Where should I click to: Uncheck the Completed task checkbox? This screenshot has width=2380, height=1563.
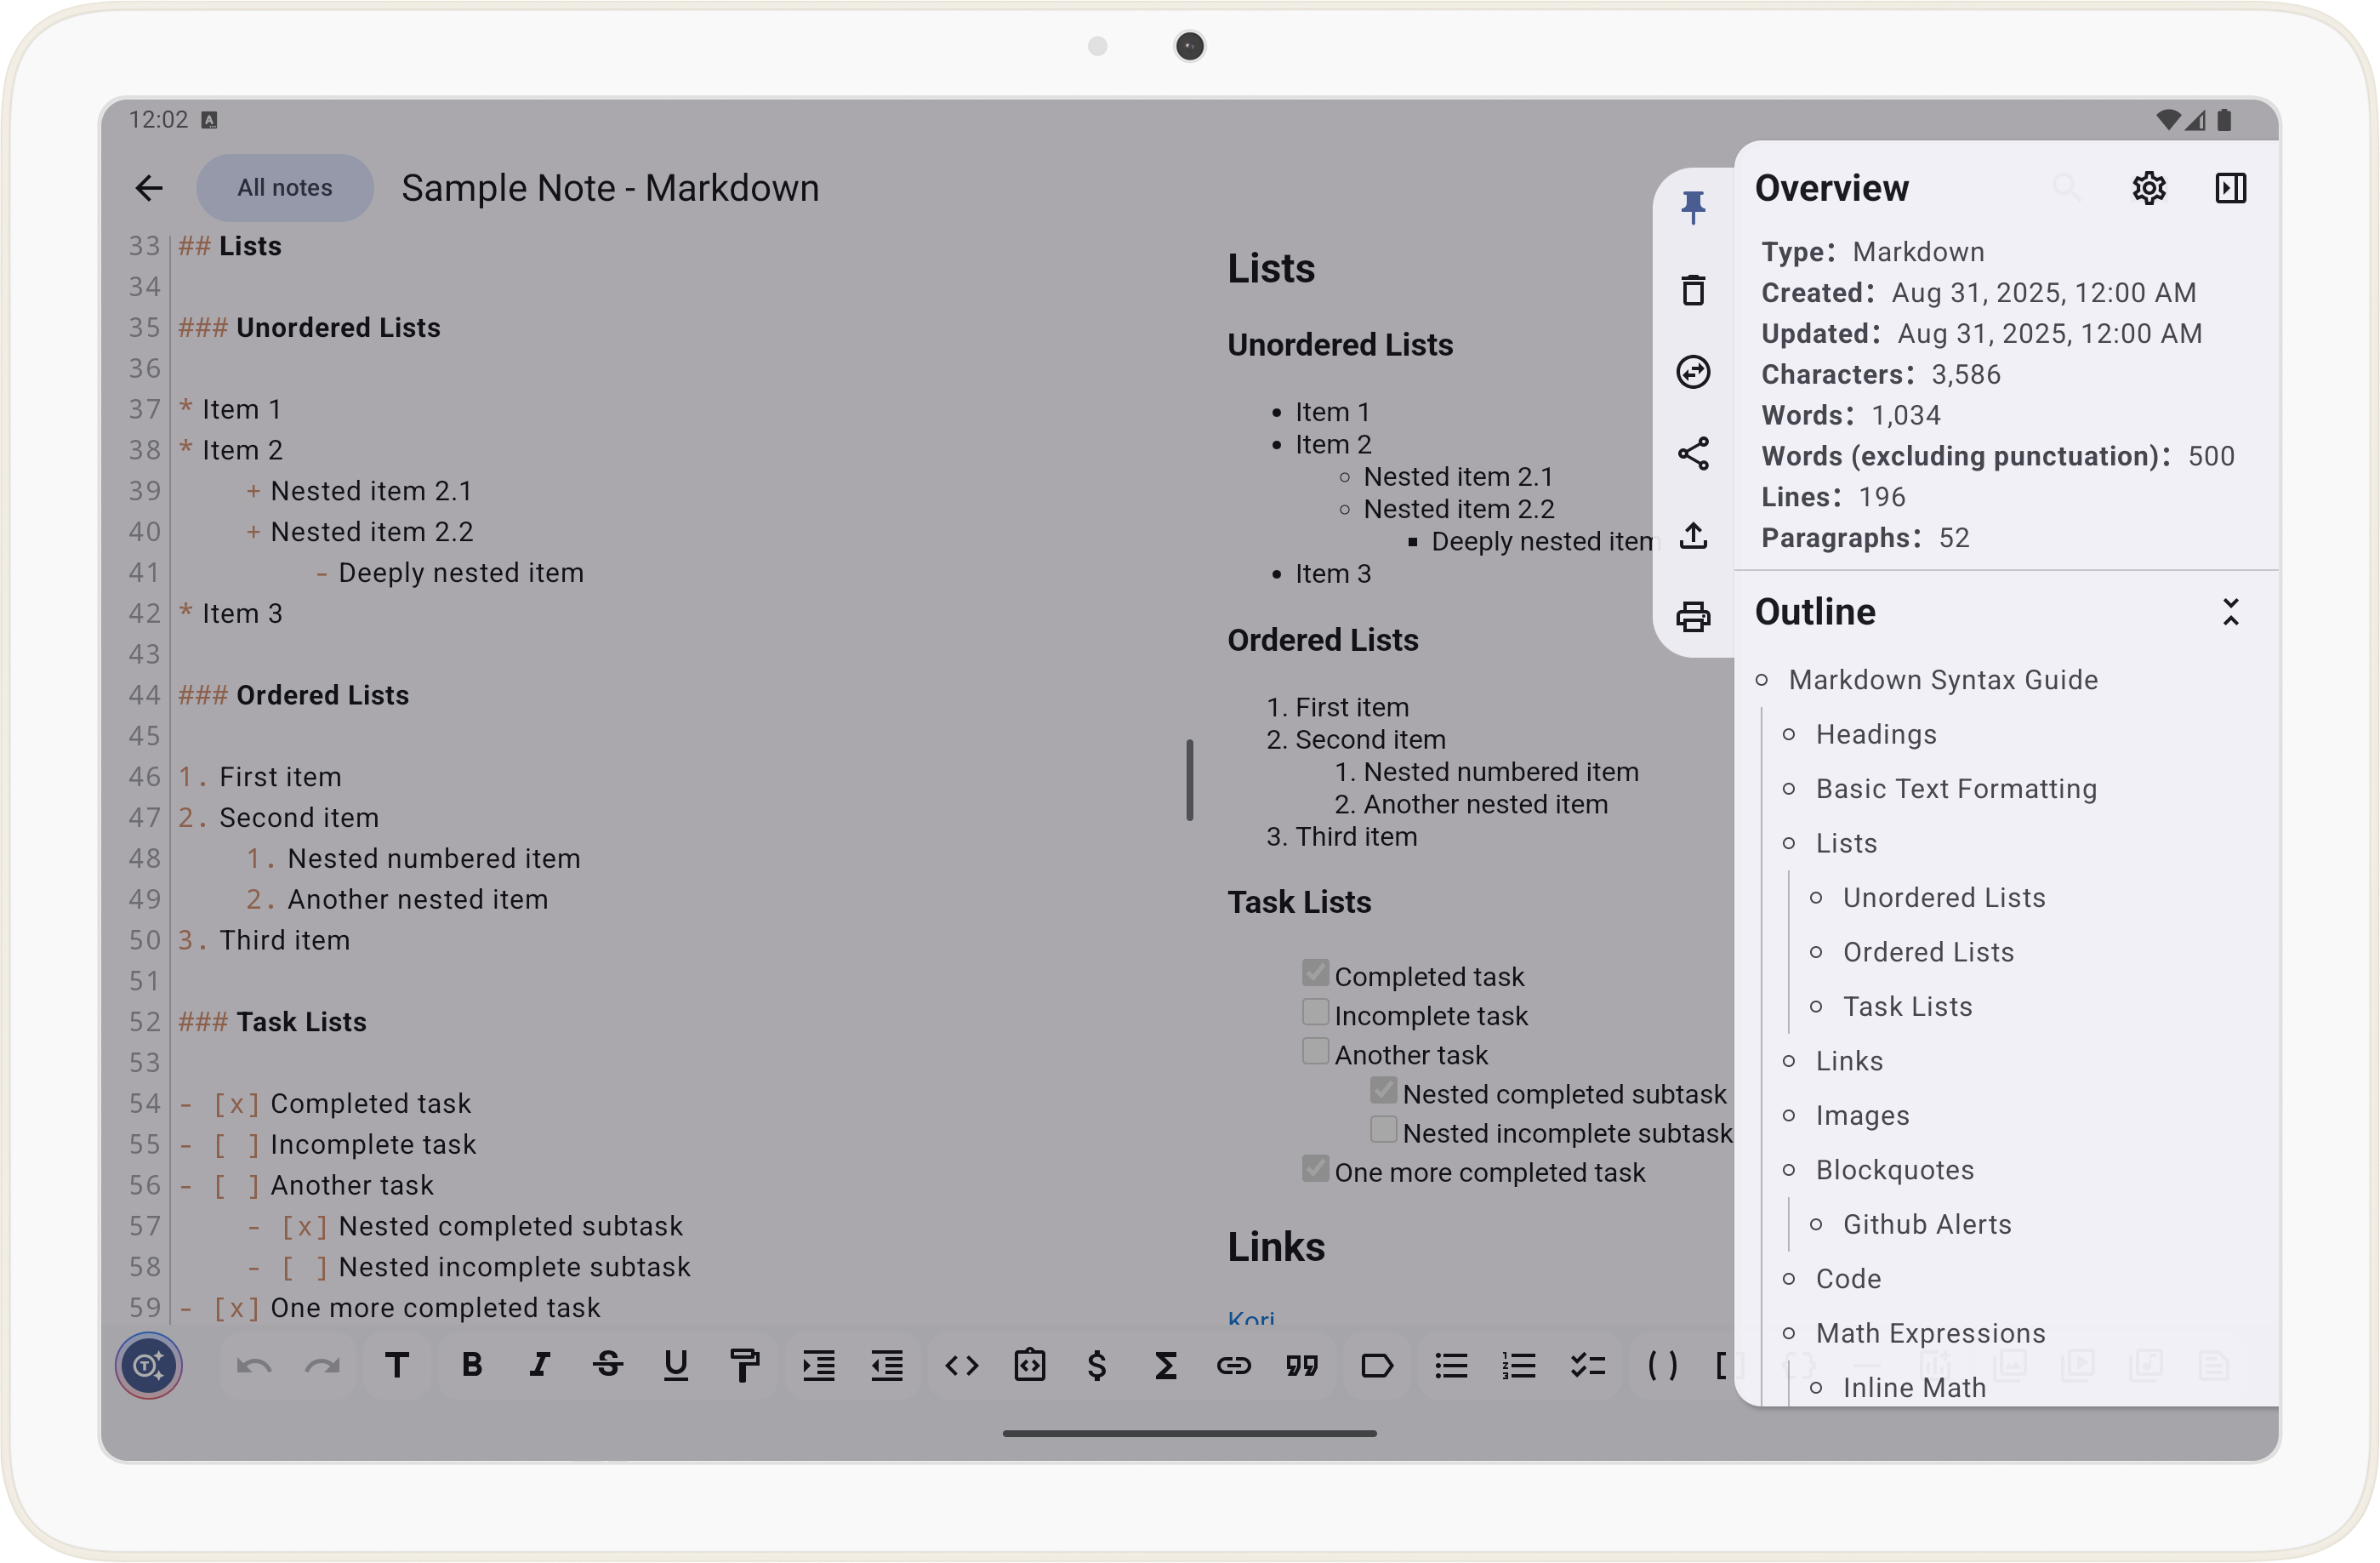(x=1316, y=973)
